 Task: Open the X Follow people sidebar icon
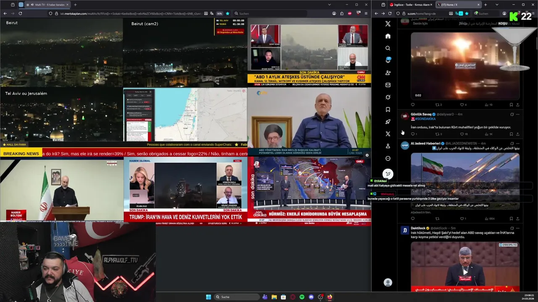click(388, 73)
